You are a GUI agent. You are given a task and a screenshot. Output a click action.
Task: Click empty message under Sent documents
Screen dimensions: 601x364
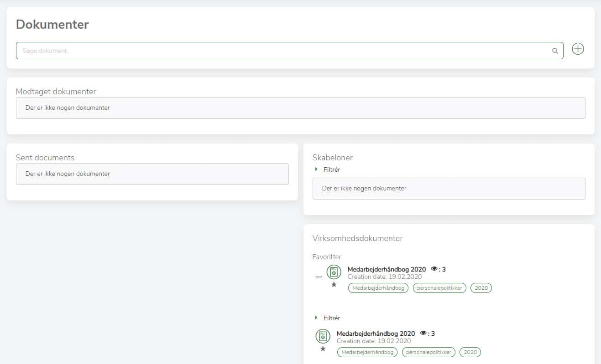coord(152,174)
